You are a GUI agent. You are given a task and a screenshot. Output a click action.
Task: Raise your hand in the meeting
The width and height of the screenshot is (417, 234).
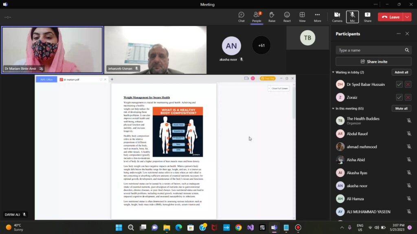272,17
